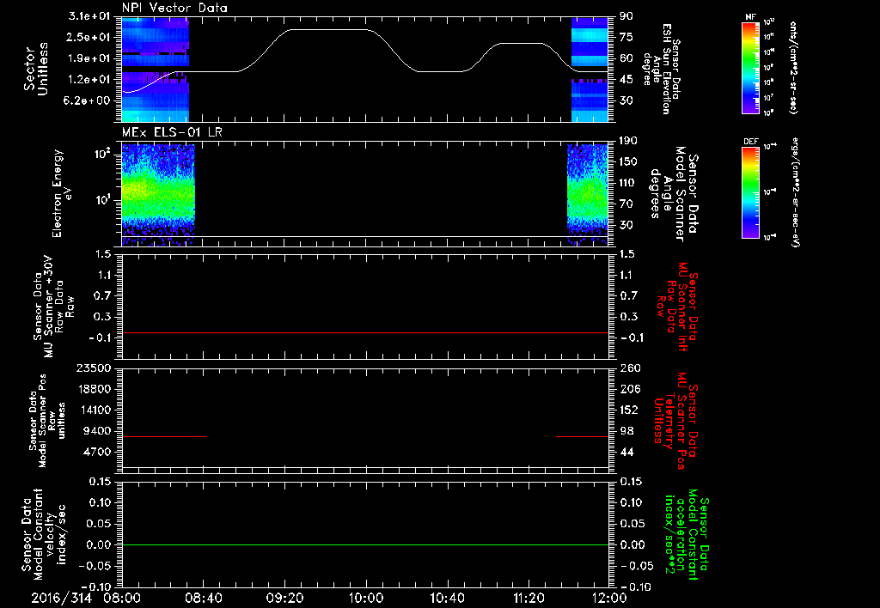Screen dimensions: 880x608
Task: Click the left red scanner position segment
Action: coord(164,436)
